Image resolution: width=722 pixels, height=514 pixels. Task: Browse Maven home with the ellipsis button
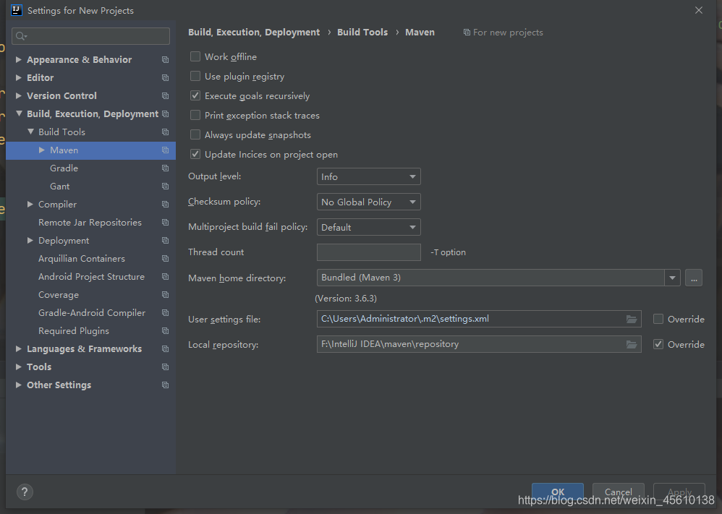point(694,278)
